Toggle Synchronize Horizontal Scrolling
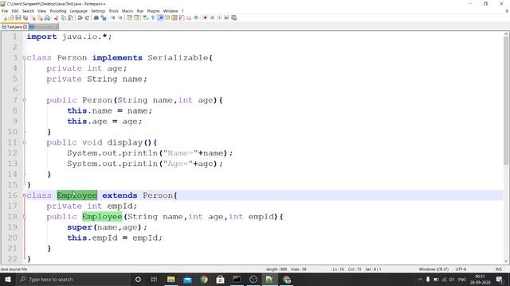510x286 pixels. pos(136,17)
